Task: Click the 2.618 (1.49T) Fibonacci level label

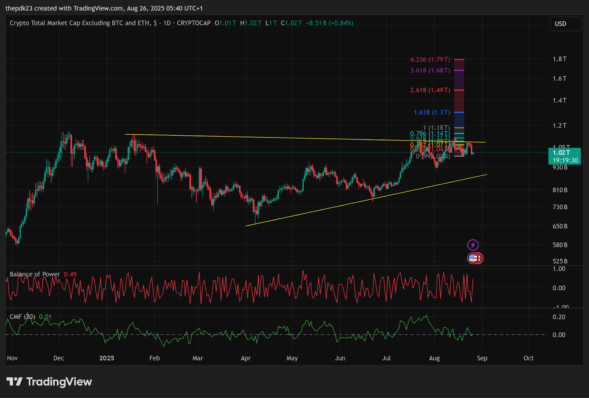Action: tap(430, 90)
